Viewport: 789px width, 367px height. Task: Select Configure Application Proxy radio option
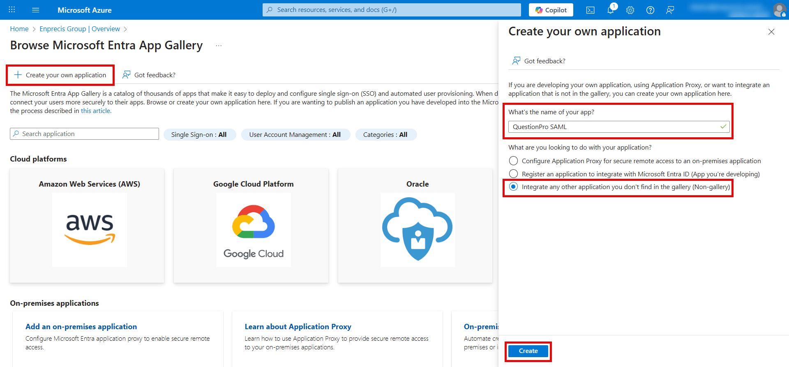[x=513, y=161]
